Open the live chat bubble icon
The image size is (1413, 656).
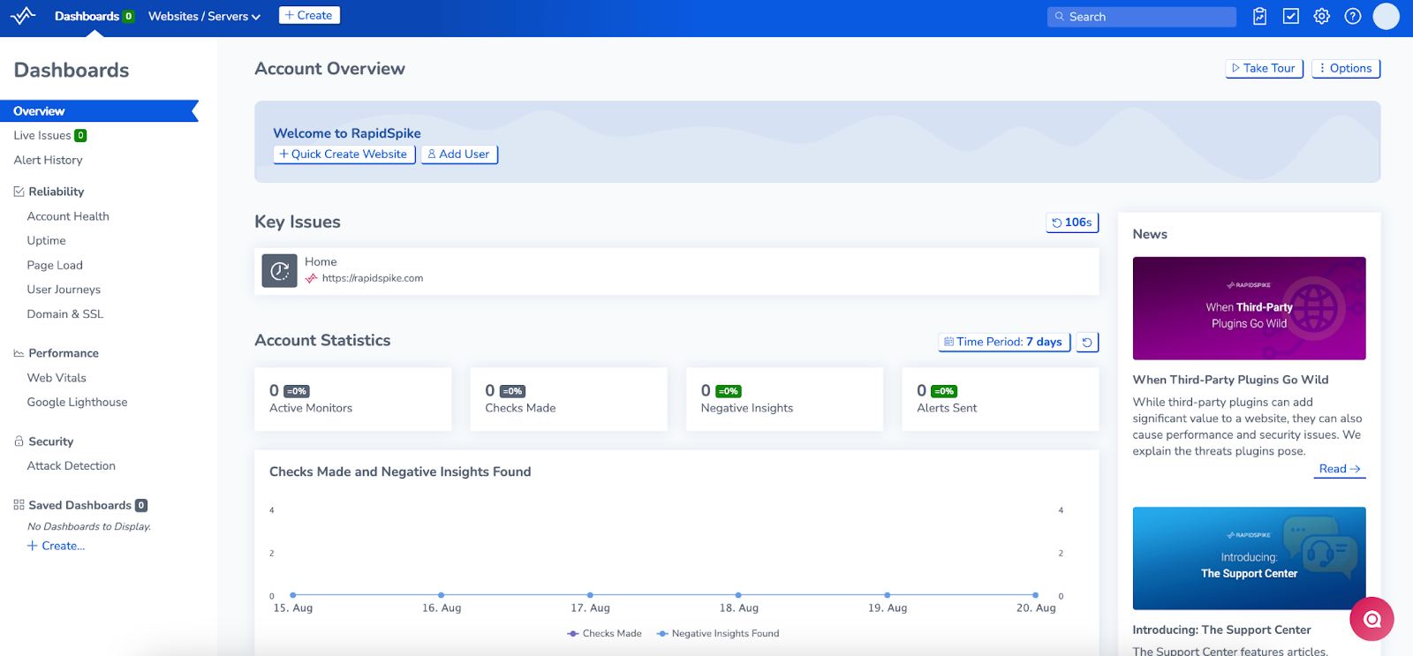point(1371,619)
